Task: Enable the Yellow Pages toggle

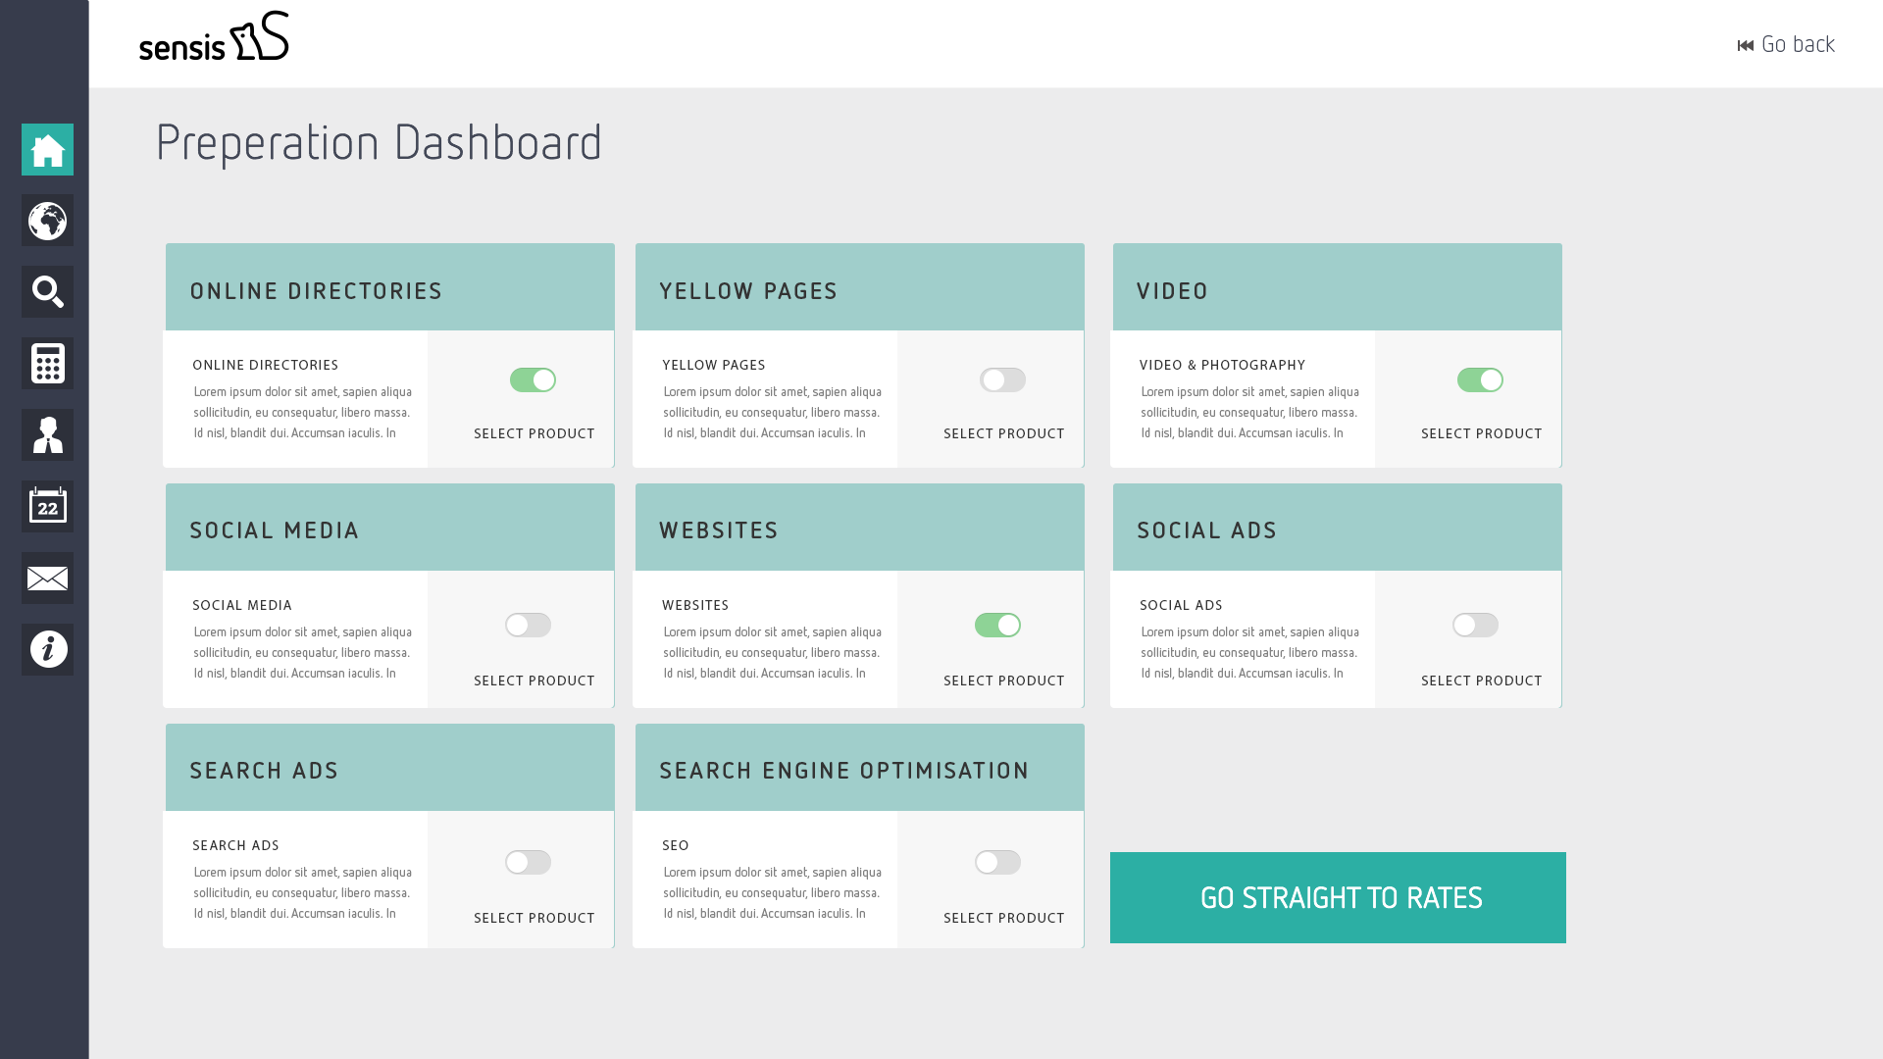Action: tap(1002, 379)
